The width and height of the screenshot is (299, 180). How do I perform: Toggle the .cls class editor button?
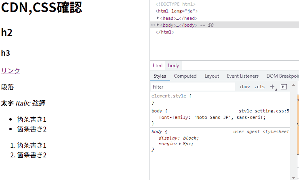pyautogui.click(x=259, y=87)
